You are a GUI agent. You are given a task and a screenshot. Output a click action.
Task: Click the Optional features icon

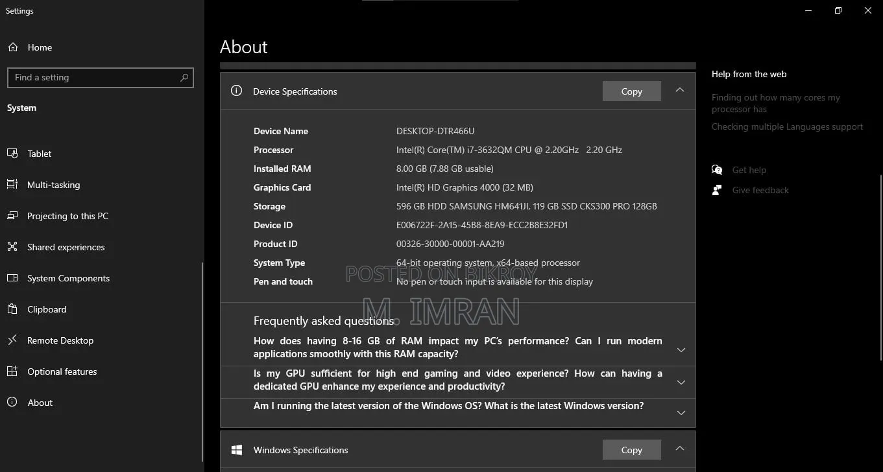(12, 372)
